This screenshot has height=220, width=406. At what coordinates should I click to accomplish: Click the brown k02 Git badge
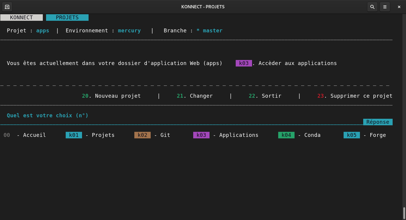click(142, 135)
